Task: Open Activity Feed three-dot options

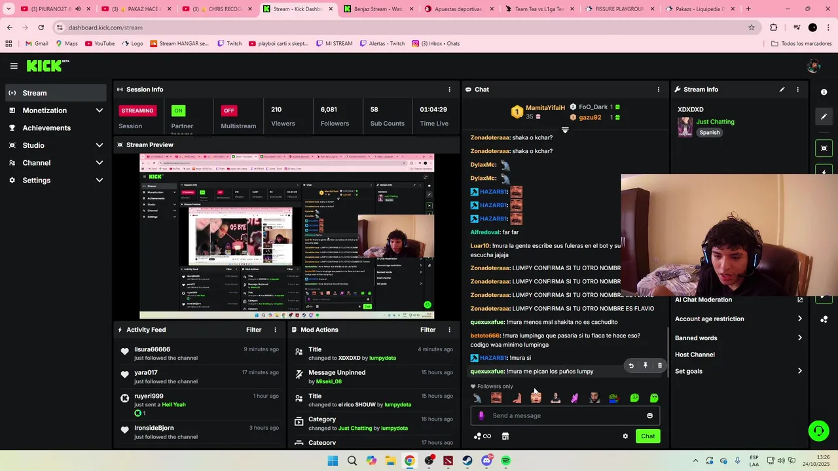Action: 275,330
